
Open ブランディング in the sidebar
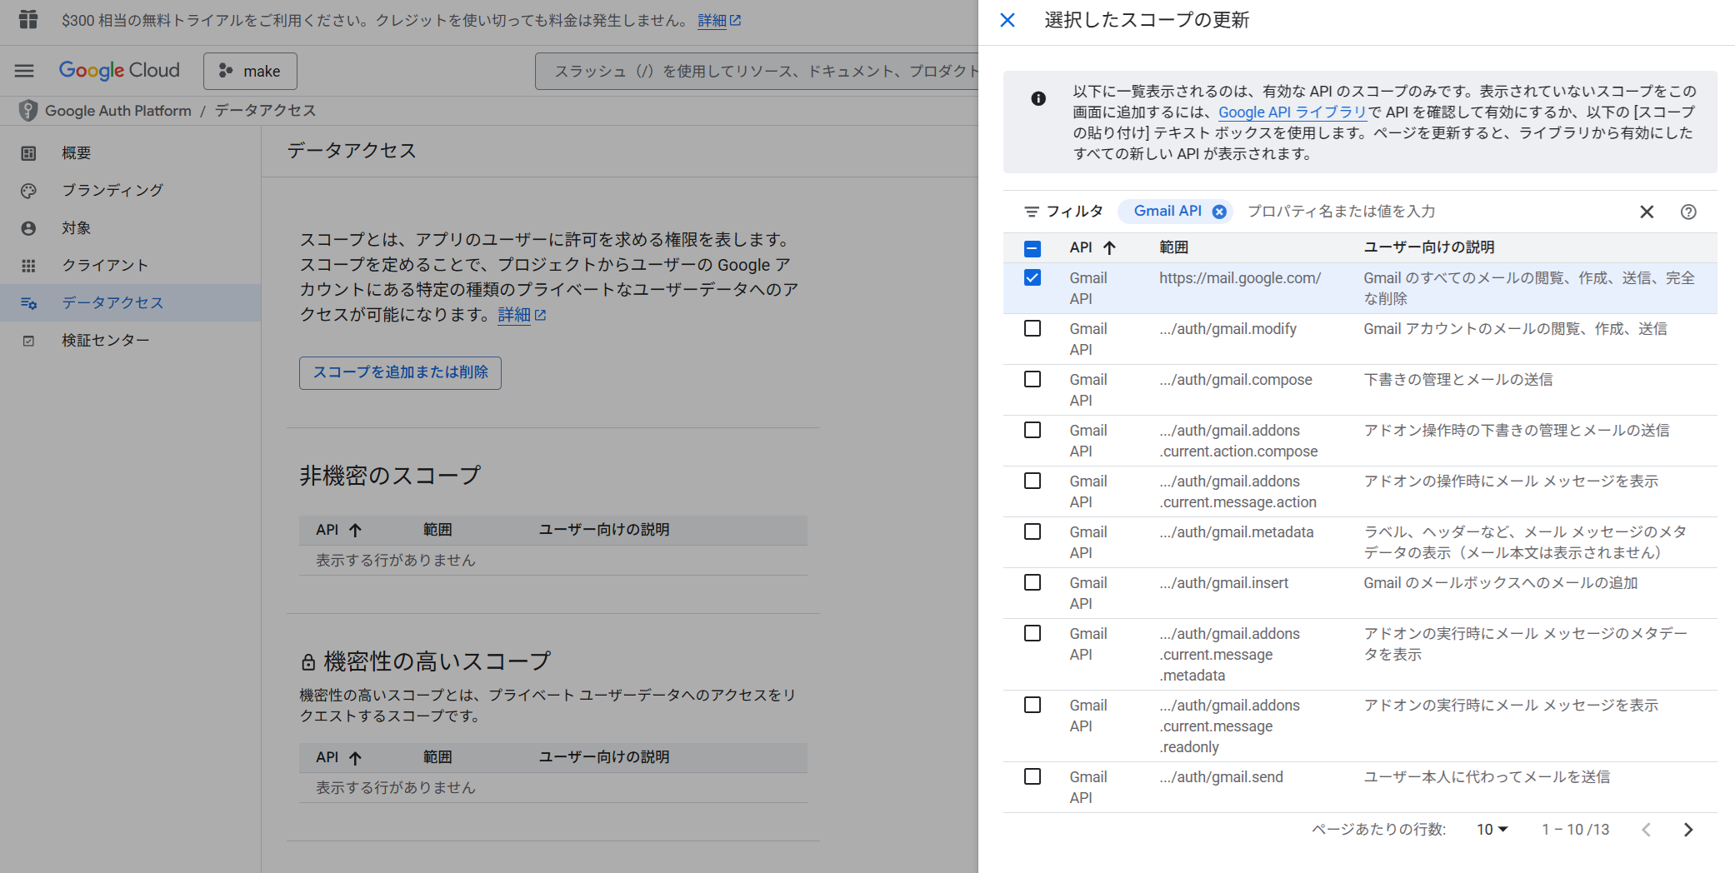click(x=130, y=191)
